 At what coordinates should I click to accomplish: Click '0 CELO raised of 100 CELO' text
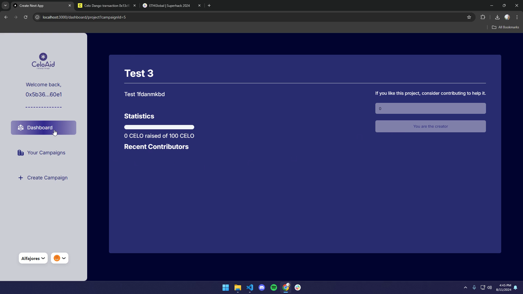(159, 136)
